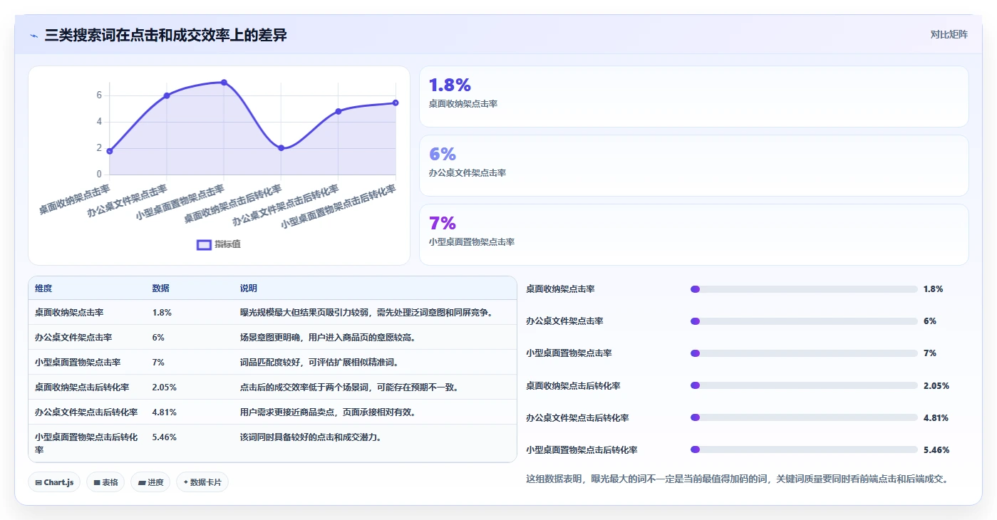Click the chart peak point for 小型桌面置物架点击率
This screenshot has height=520, width=997.
pyautogui.click(x=224, y=83)
